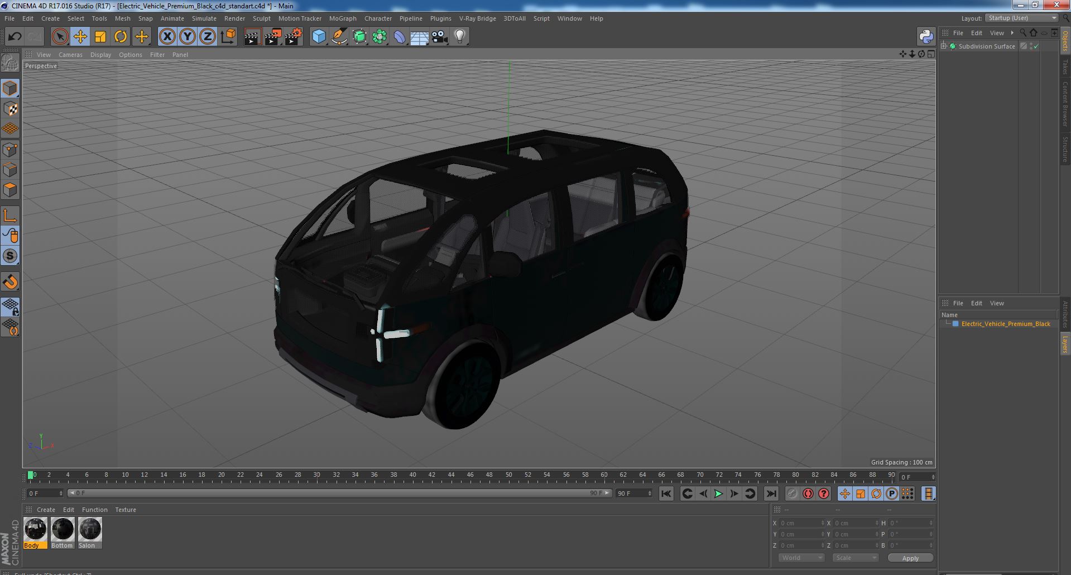This screenshot has width=1071, height=575.
Task: Toggle X axis lock
Action: [x=167, y=37]
